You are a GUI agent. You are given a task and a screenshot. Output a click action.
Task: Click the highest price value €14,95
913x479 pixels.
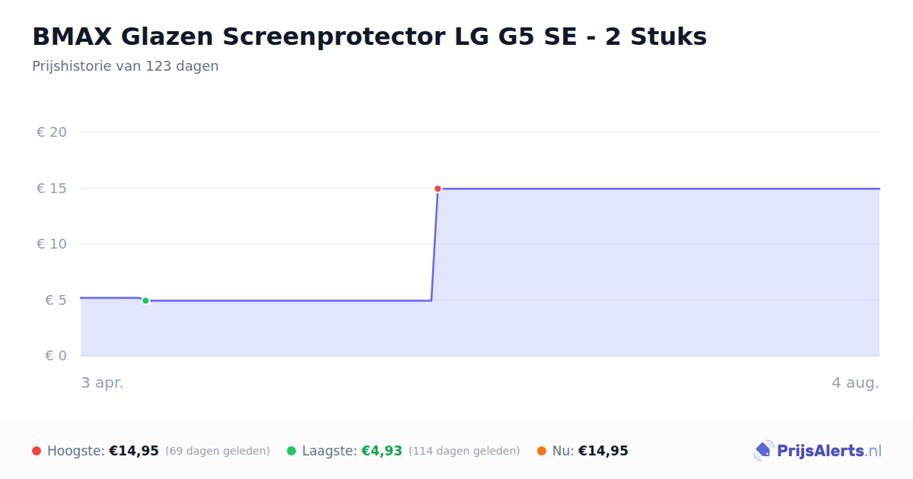click(134, 451)
